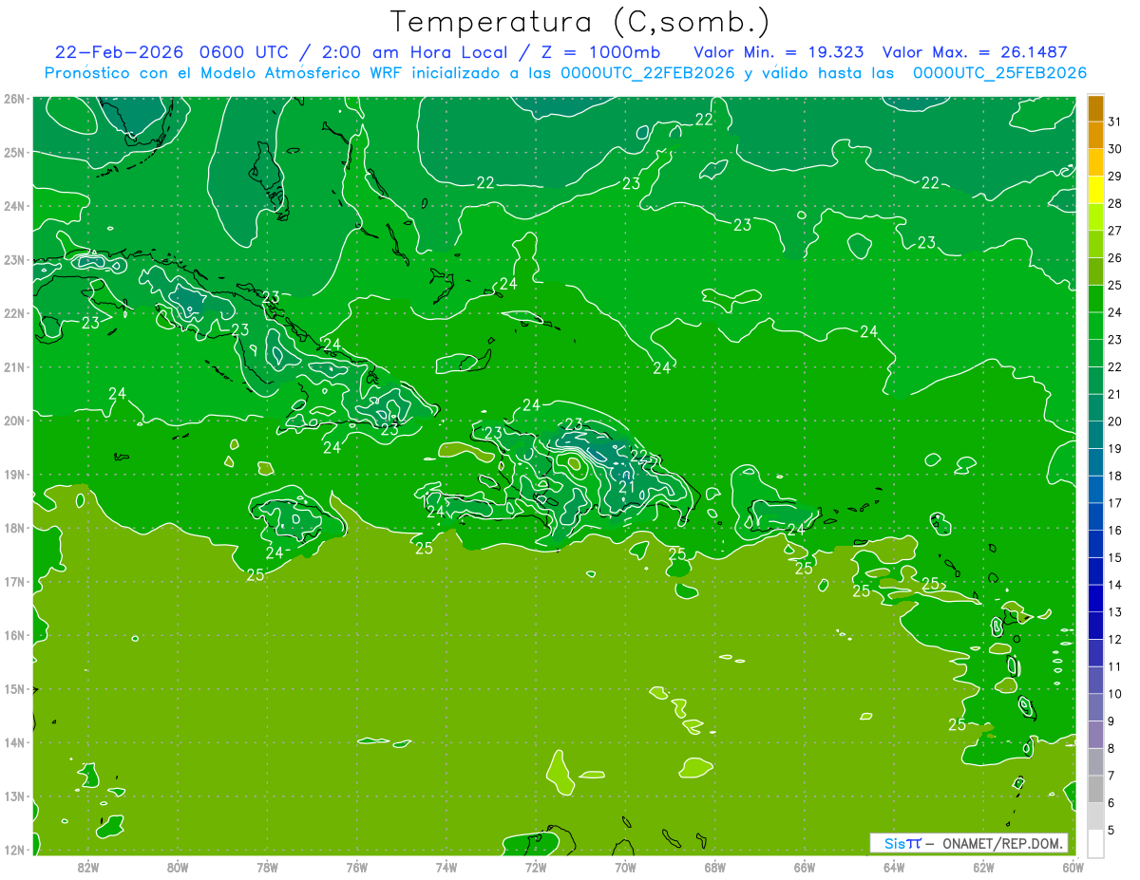The image size is (1140, 880).
Task: Click the color scale label "28"
Action: pyautogui.click(x=1115, y=203)
